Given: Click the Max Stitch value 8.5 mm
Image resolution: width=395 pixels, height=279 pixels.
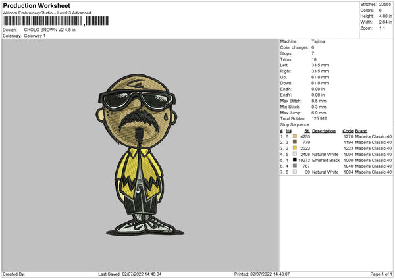Looking at the screenshot, I should 319,101.
